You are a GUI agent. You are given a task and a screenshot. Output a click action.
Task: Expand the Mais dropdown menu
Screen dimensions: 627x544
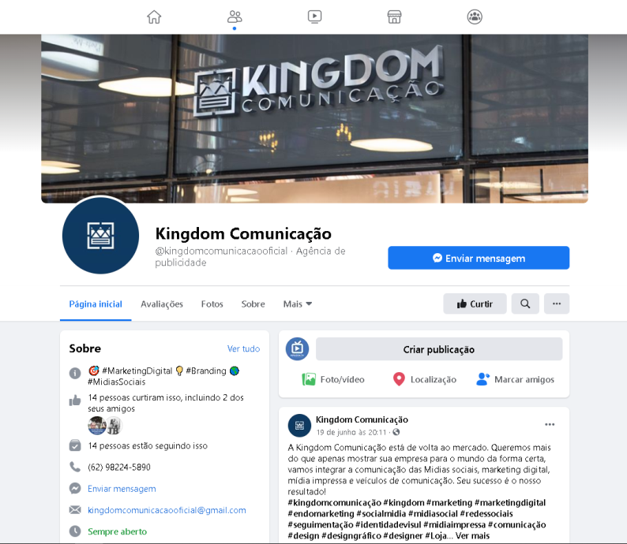click(298, 304)
